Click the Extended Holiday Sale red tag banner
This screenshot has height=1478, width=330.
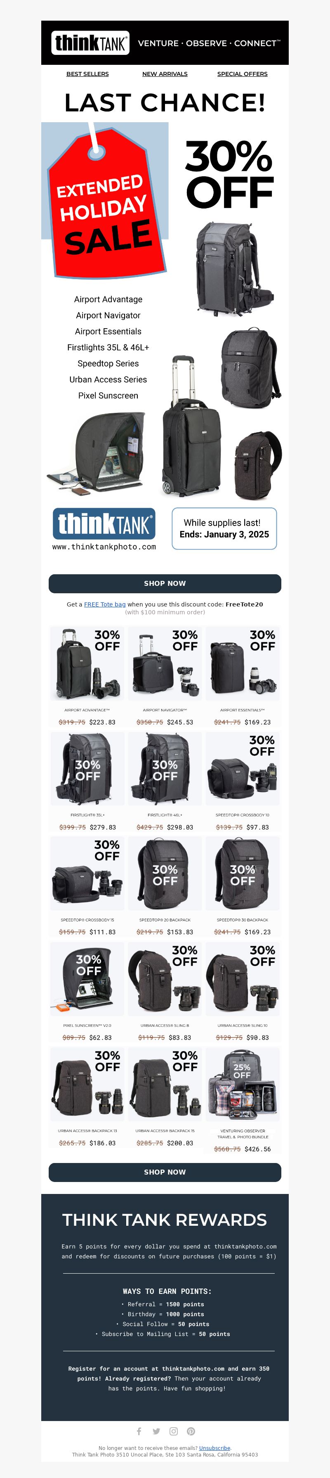tap(106, 201)
